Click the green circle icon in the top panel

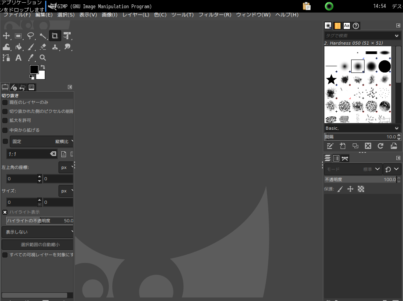329,6
